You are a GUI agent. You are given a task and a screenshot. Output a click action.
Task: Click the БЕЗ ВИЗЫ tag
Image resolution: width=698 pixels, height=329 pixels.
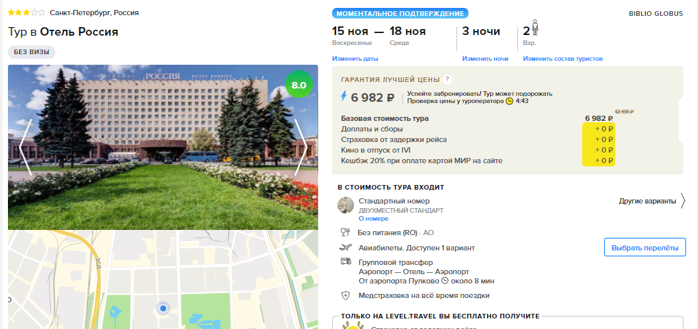32,52
